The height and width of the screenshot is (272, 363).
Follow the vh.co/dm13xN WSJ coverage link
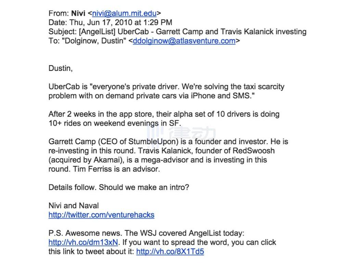tap(83, 243)
